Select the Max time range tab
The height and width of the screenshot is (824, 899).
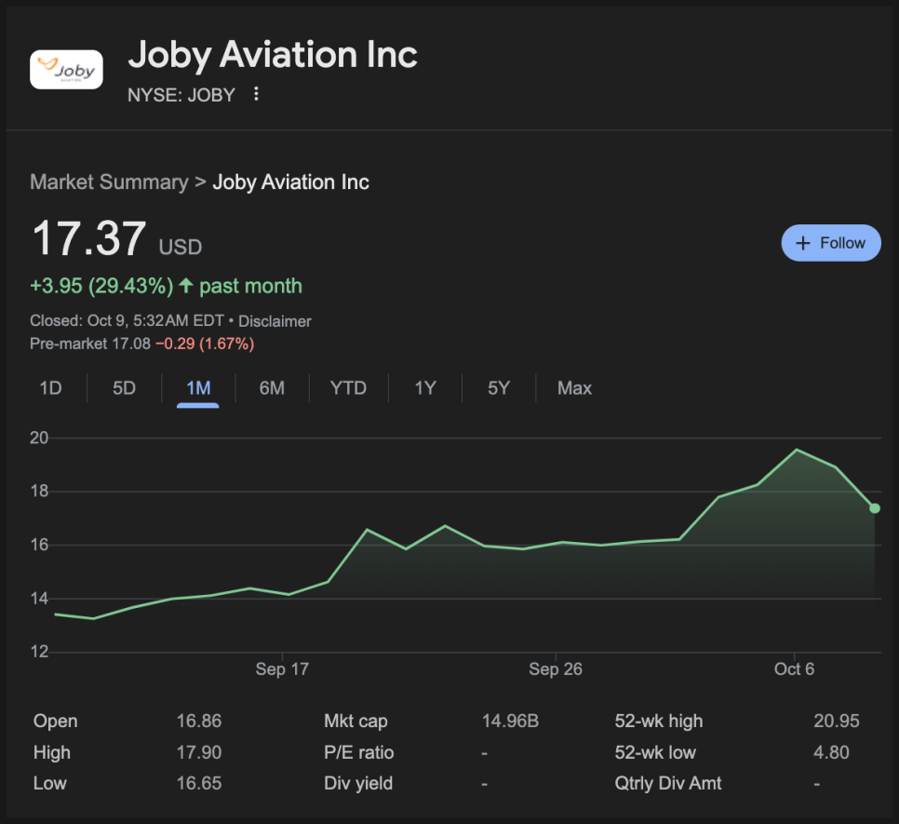pos(574,388)
